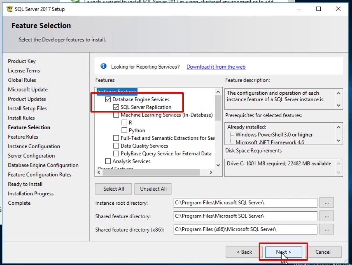The image size is (352, 265).
Task: Enable PolyBase Query Service for External Data
Action: [x=116, y=154]
